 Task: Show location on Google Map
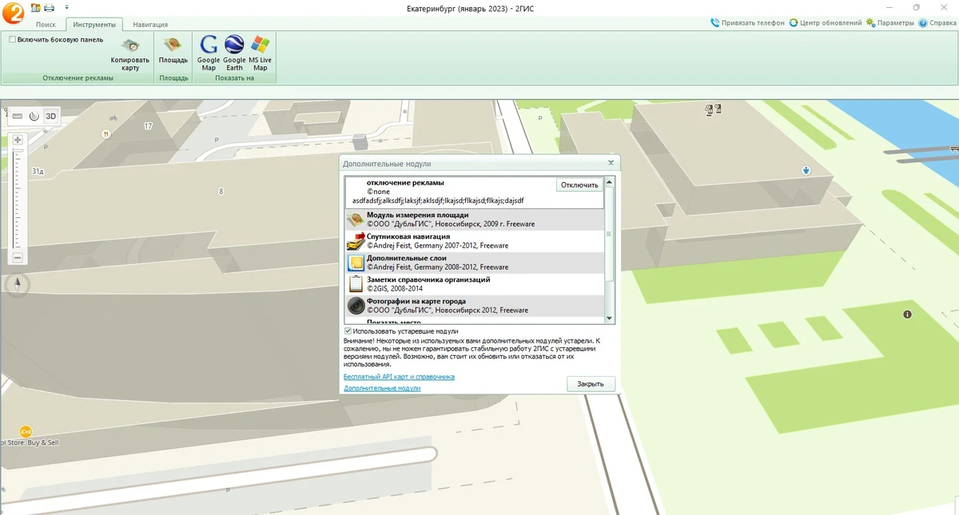[x=209, y=53]
